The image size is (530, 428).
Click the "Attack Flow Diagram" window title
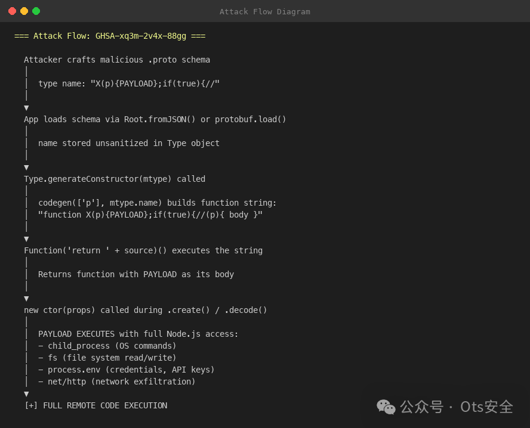[264, 11]
